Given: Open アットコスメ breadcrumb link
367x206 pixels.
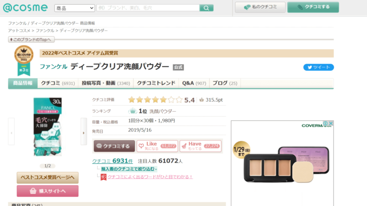Looking at the screenshot, I should point(19,31).
